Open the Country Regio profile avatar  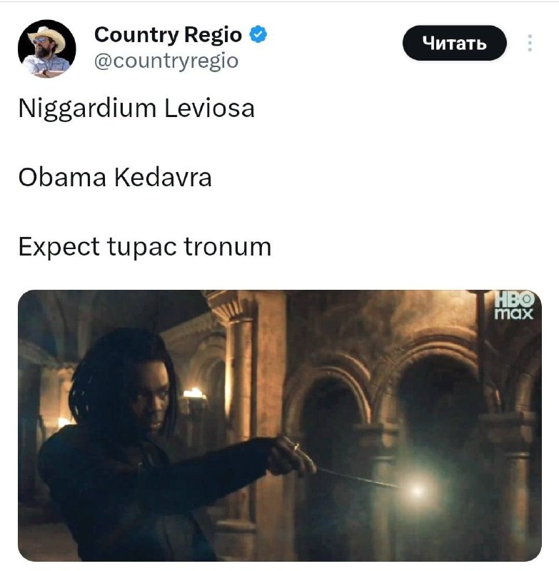tap(47, 49)
